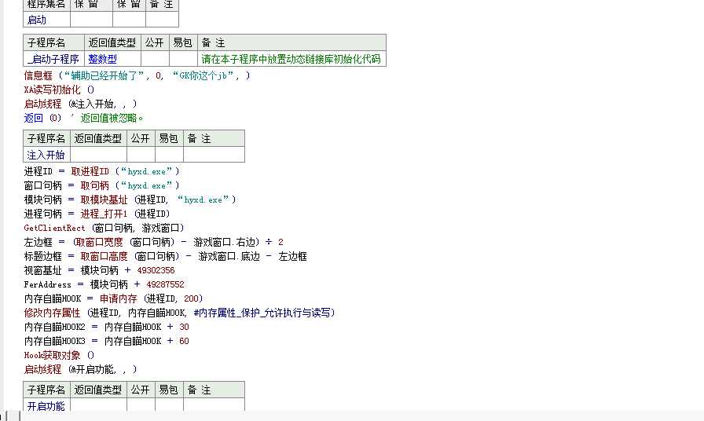Click the 信息框 command line
This screenshot has height=421, width=704.
click(x=137, y=75)
